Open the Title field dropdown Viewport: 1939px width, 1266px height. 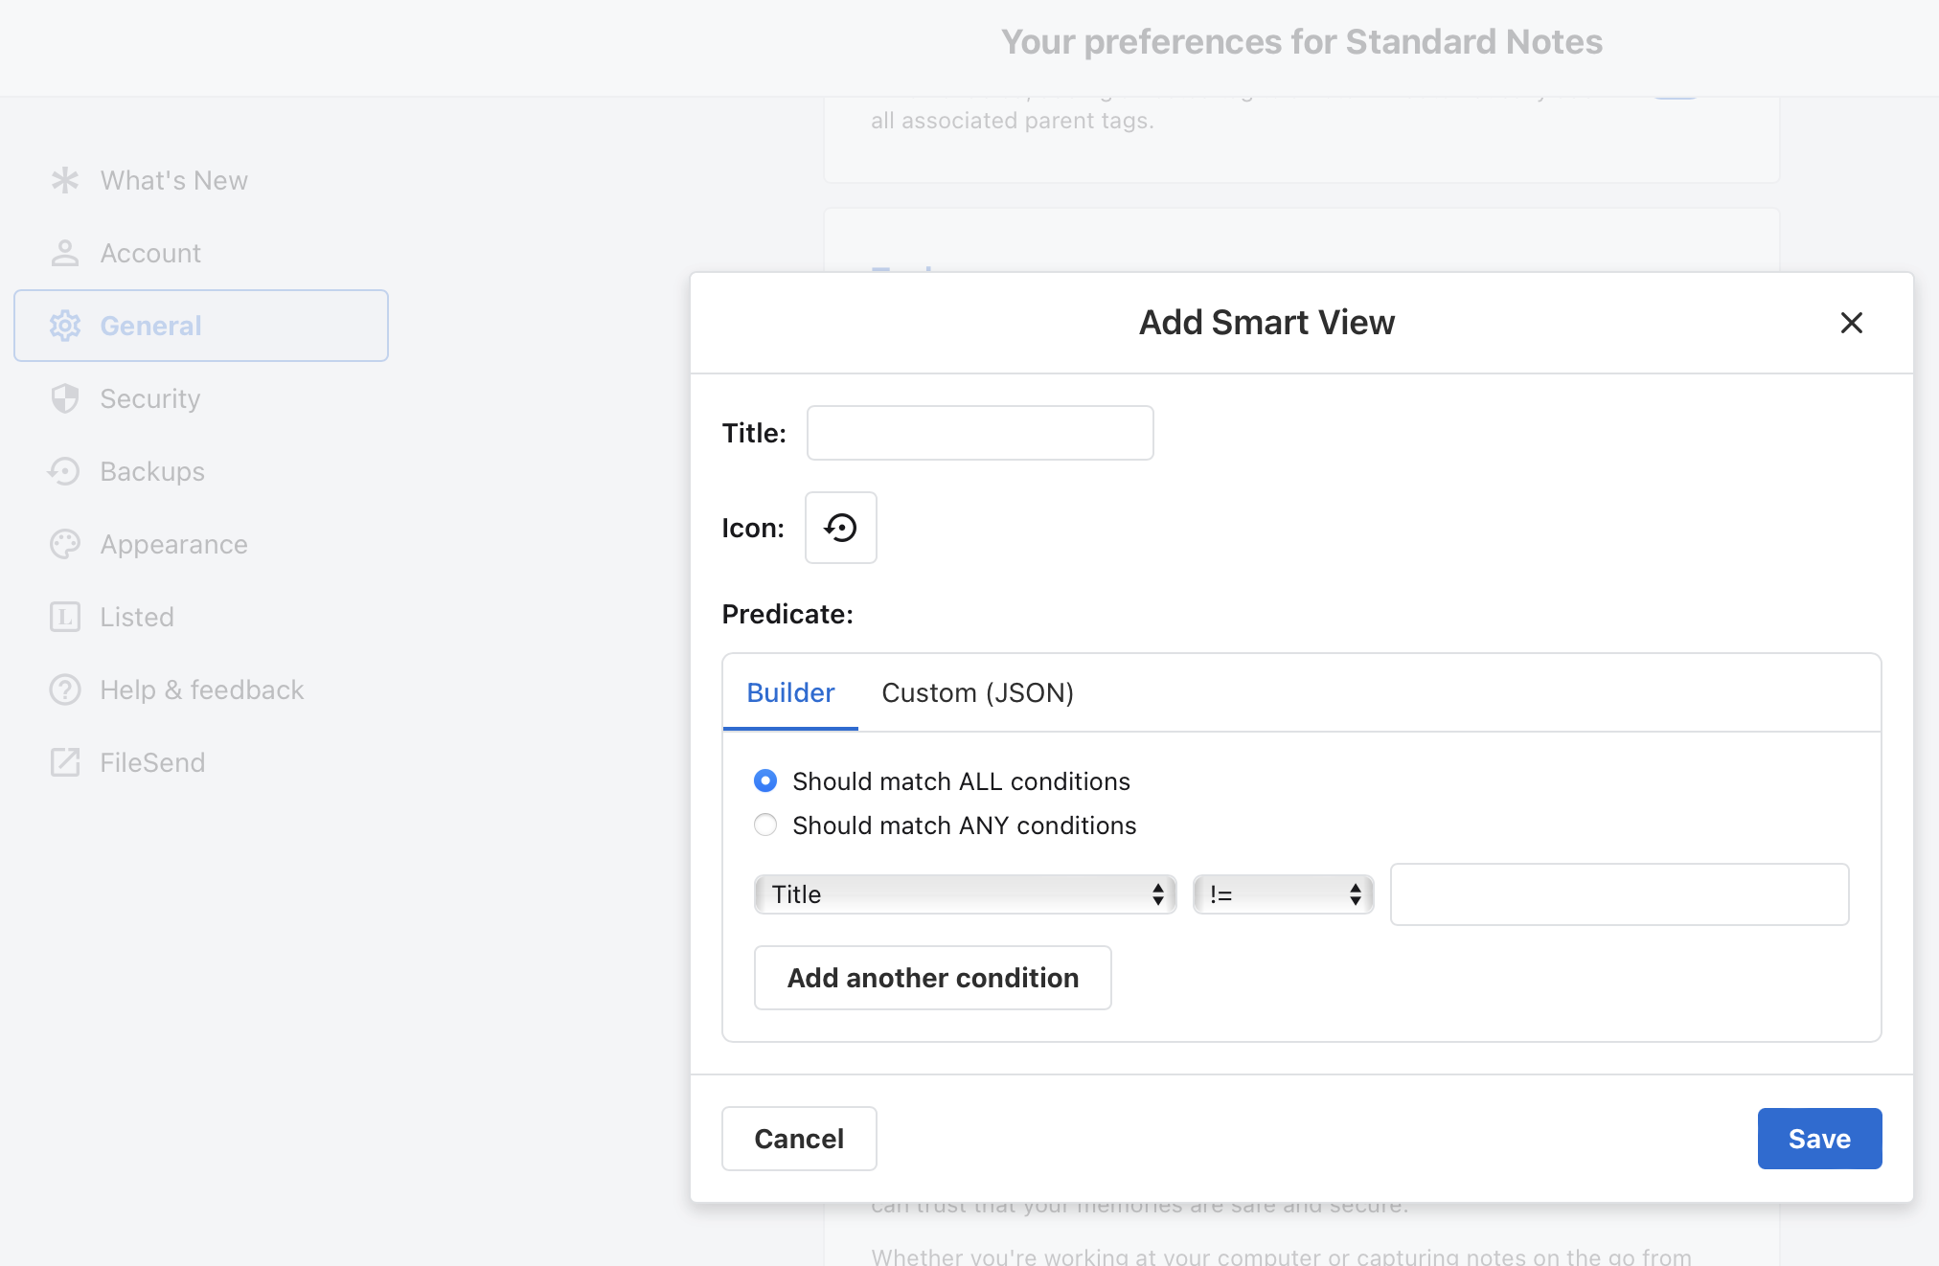[964, 894]
